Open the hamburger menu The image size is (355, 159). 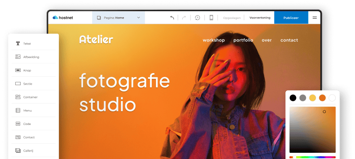point(315,18)
